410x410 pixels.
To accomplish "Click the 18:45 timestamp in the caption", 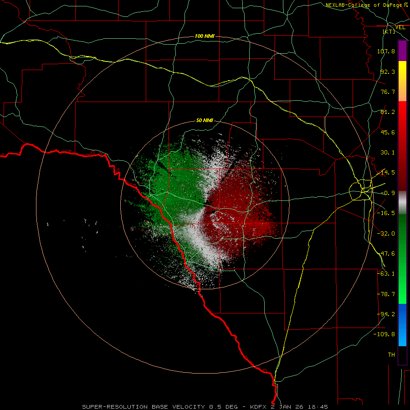I will point(318,407).
